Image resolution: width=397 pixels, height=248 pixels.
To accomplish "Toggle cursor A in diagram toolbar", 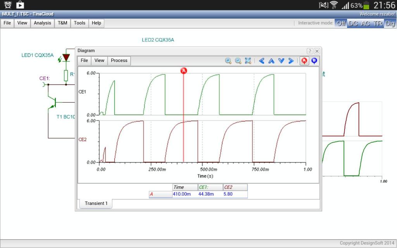I will tap(304, 61).
